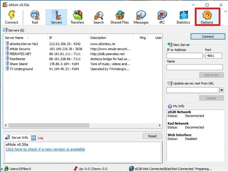Select the Share Island server name
This screenshot has width=228, height=172.
pos(18,64)
